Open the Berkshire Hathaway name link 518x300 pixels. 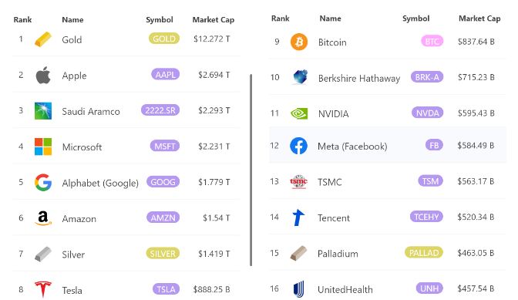pos(359,78)
